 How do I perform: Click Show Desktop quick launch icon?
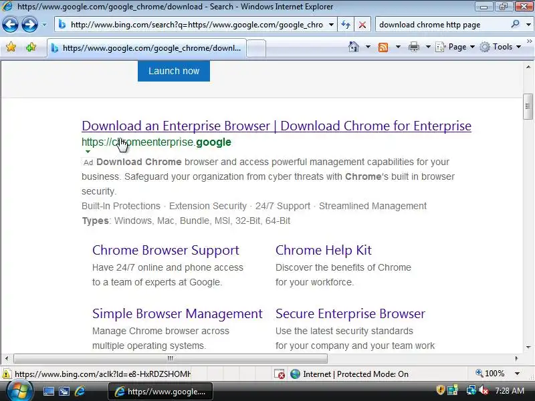[48, 391]
